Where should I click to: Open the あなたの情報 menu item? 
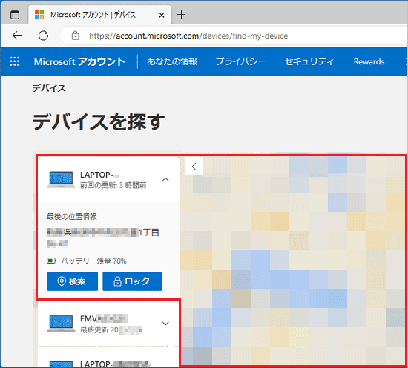pos(172,61)
